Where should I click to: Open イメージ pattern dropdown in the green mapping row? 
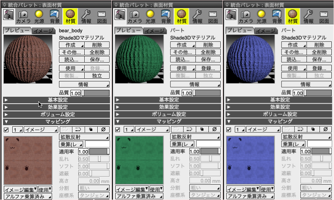click(152, 129)
